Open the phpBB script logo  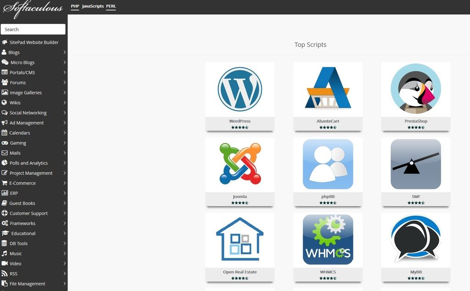328,164
